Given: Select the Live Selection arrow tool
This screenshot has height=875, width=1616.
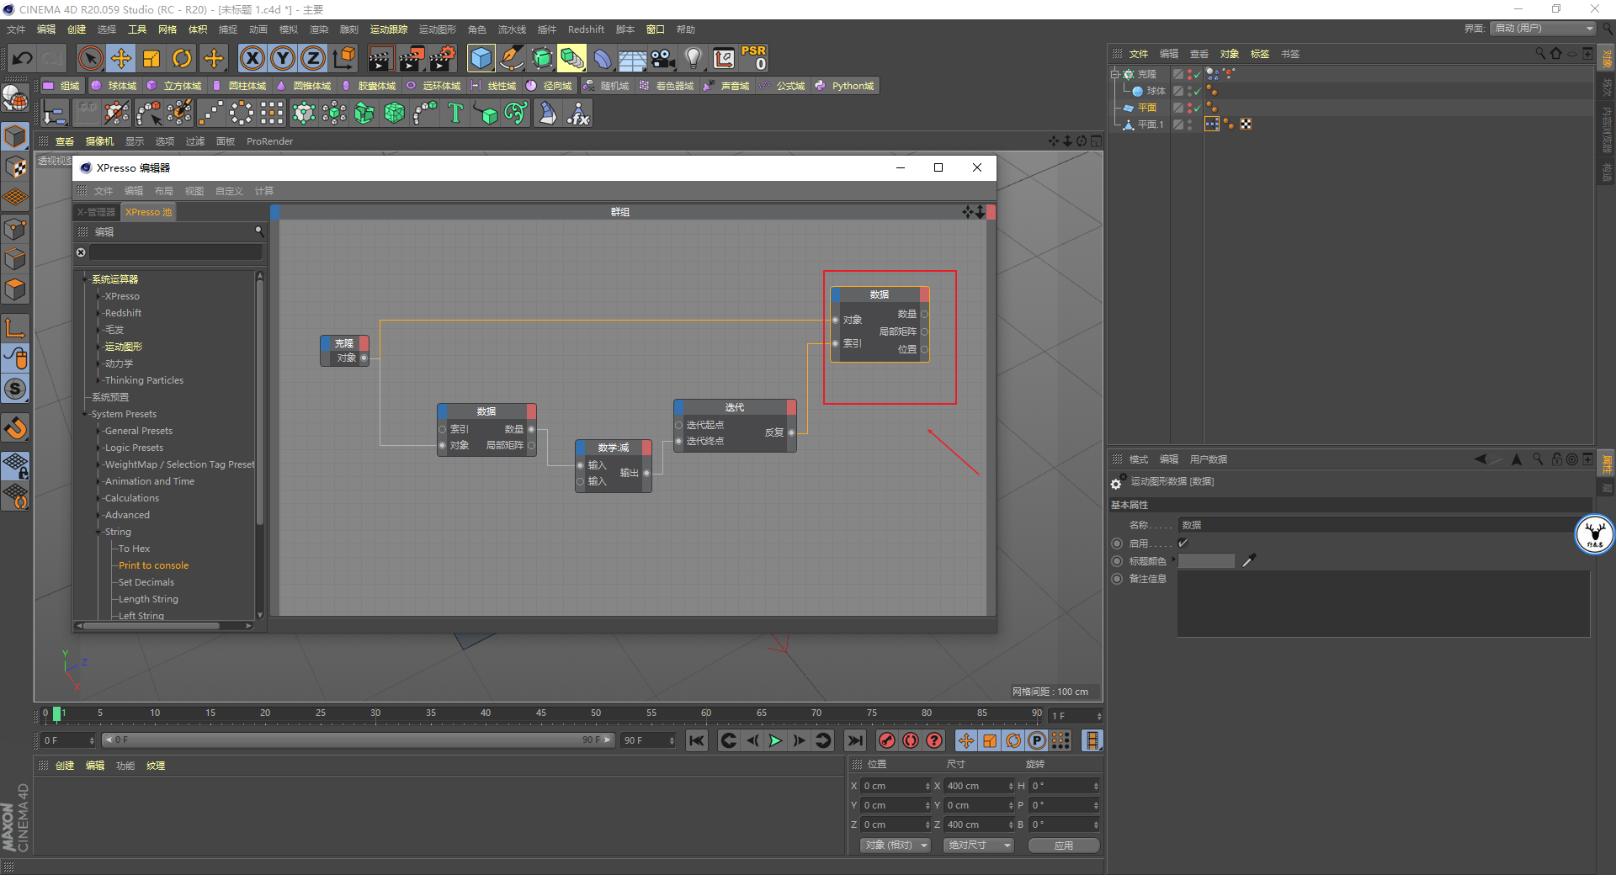Looking at the screenshot, I should coord(90,59).
